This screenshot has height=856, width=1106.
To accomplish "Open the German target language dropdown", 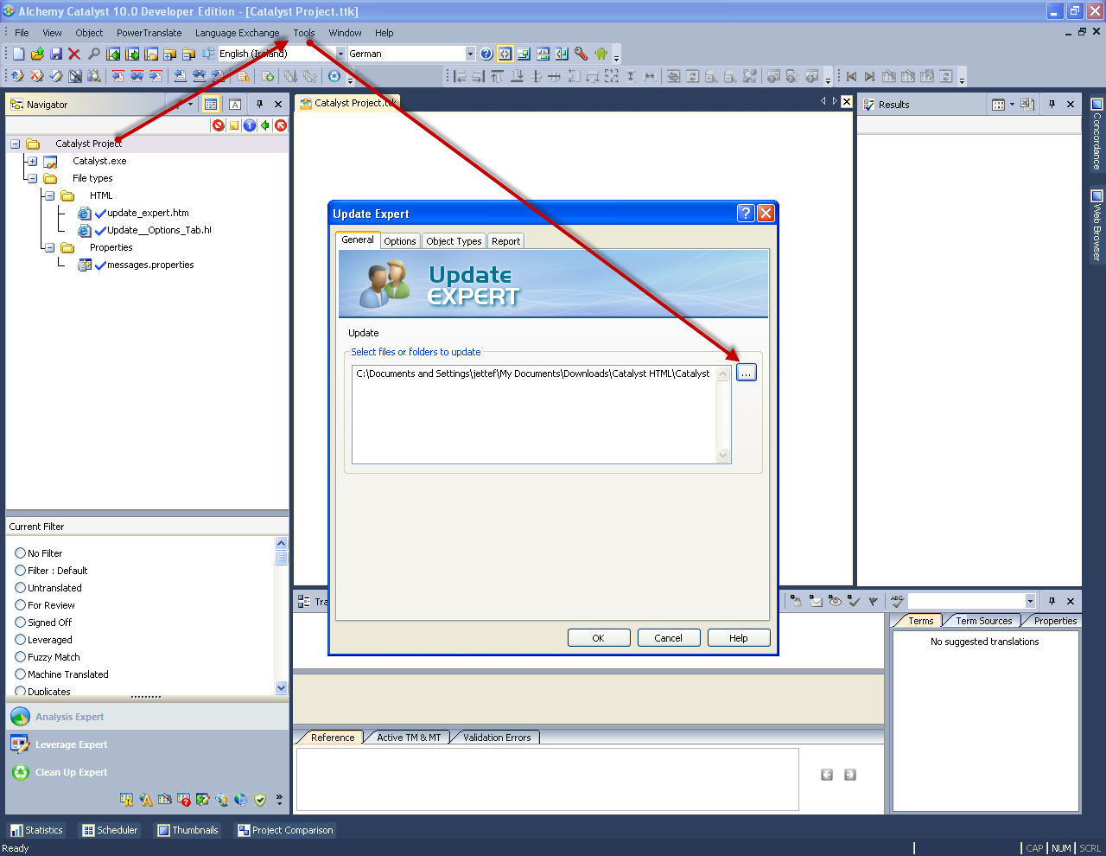I will 469,53.
